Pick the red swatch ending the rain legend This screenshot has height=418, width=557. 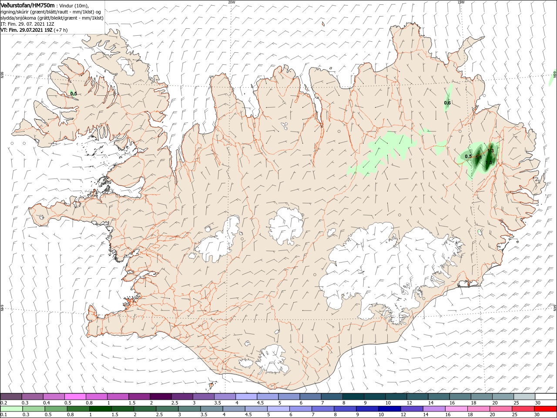click(x=545, y=409)
